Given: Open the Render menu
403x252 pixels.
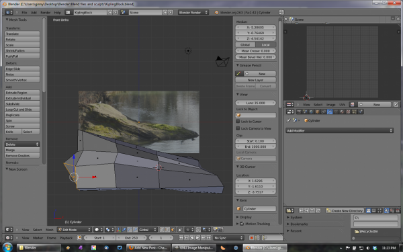Looking at the screenshot, I should click(46, 13).
